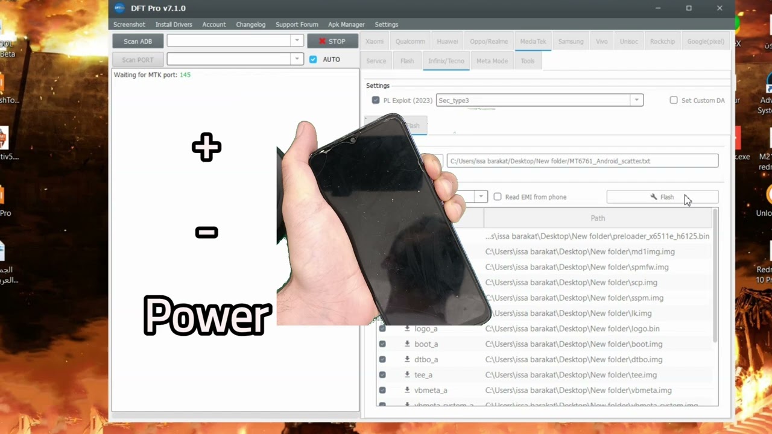
Task: Click the download icon next to vbmeta_a
Action: click(407, 390)
